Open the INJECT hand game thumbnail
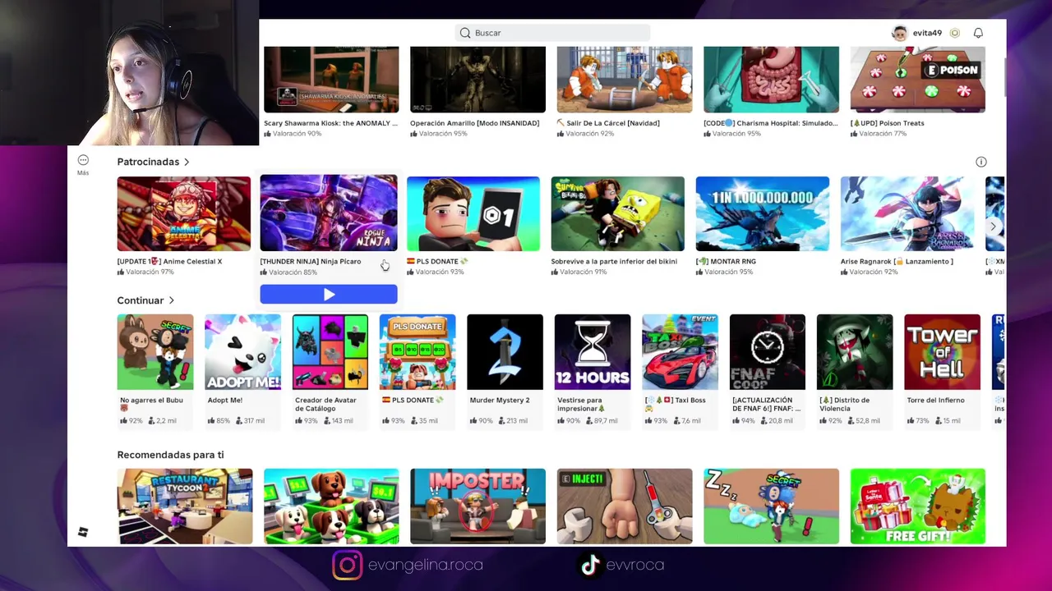Viewport: 1052px width, 591px height. (x=625, y=506)
